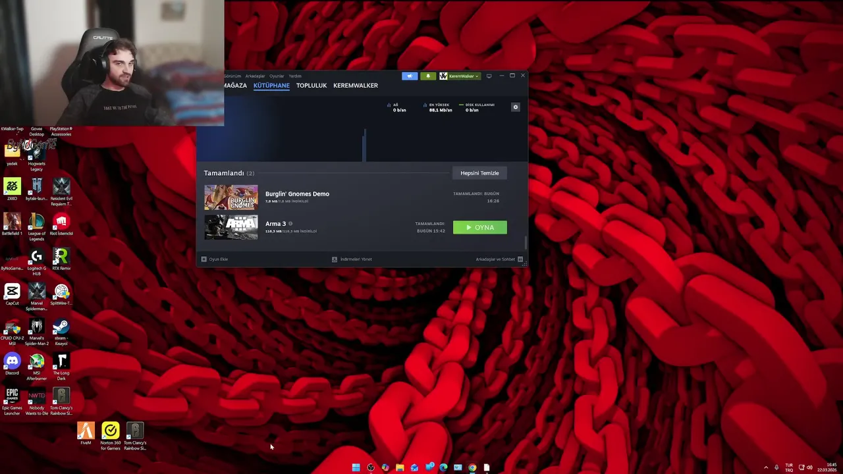The image size is (843, 474).
Task: Click the Tamamlandı (2) section header
Action: (229, 173)
